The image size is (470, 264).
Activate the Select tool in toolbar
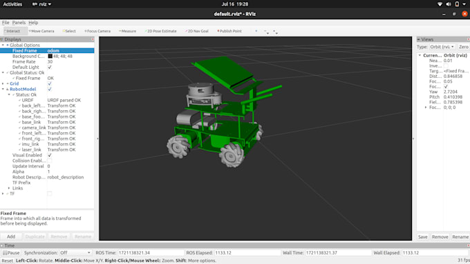point(69,31)
